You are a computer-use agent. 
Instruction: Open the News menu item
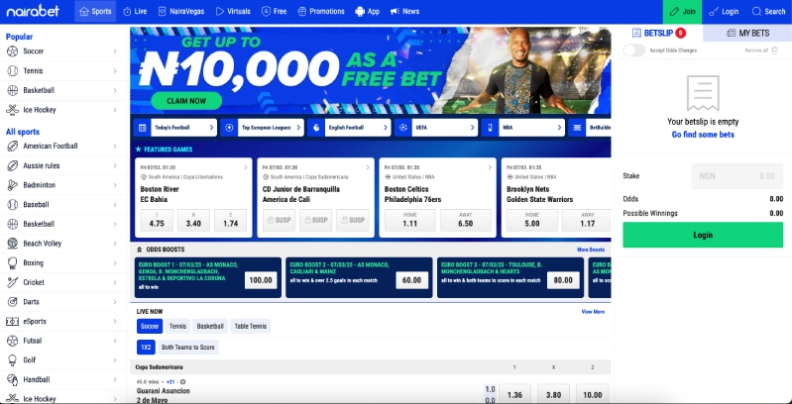click(405, 11)
